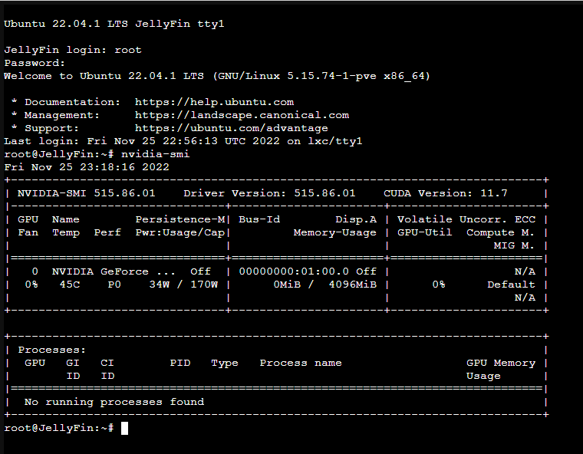
Task: Click the '00000000:01:00.0' bus ID value
Action: point(294,271)
